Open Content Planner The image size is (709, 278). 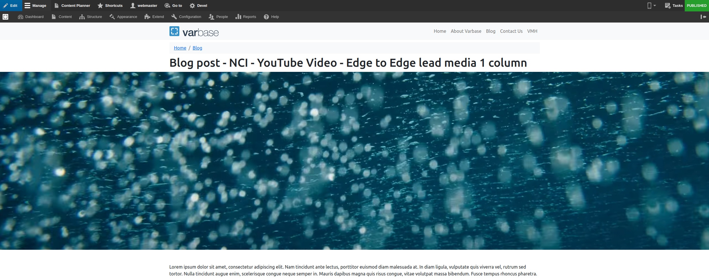click(72, 5)
